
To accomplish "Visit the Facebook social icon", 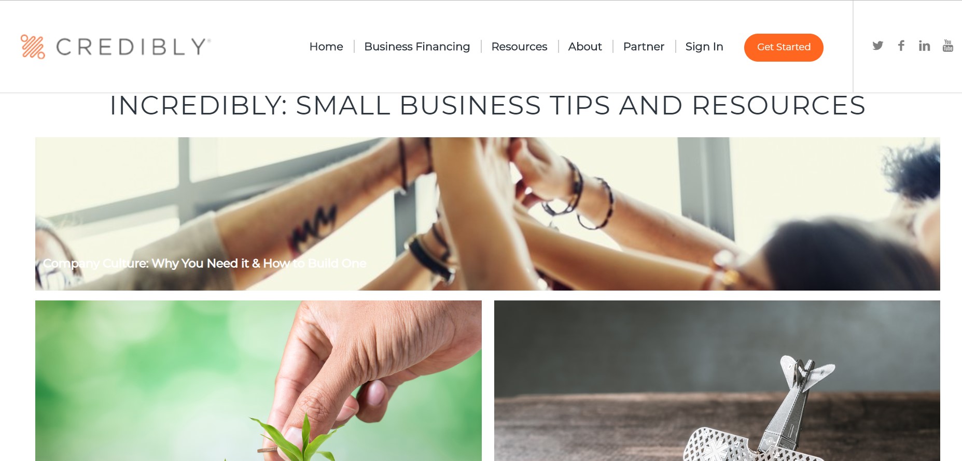I will click(901, 46).
